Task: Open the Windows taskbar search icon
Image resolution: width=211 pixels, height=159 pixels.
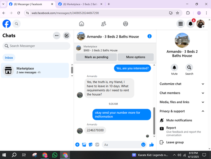Action: 14,155
